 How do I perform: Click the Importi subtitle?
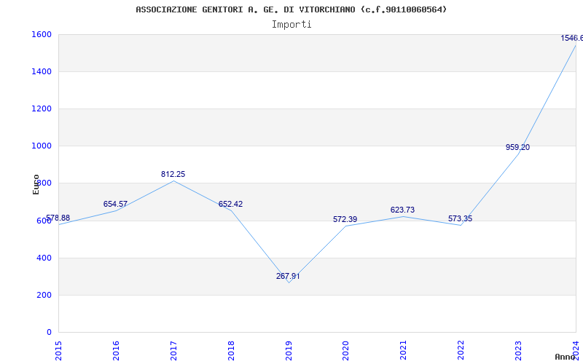pyautogui.click(x=291, y=25)
